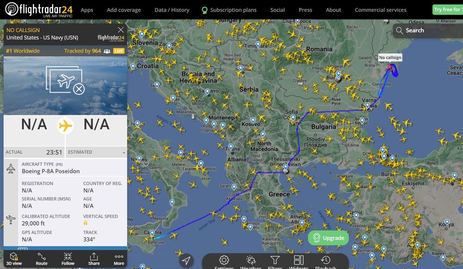Open the Add coverage menu
This screenshot has height=269, width=463.
coord(124,10)
